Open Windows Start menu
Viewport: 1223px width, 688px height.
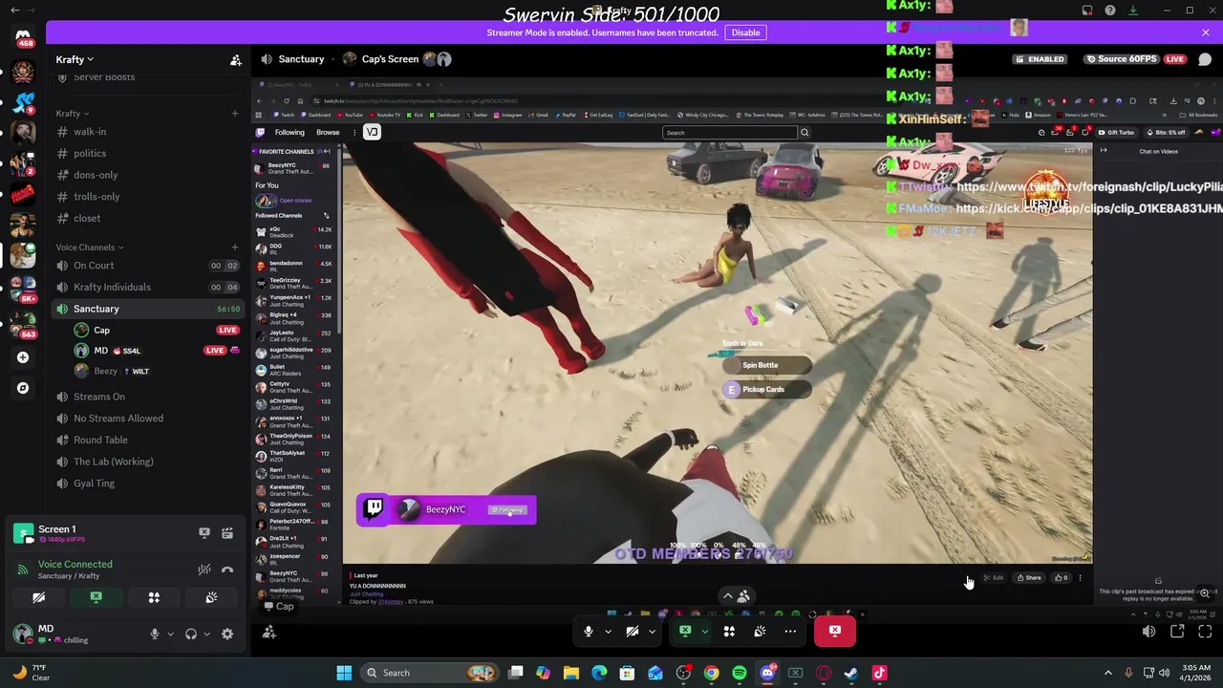(x=344, y=673)
